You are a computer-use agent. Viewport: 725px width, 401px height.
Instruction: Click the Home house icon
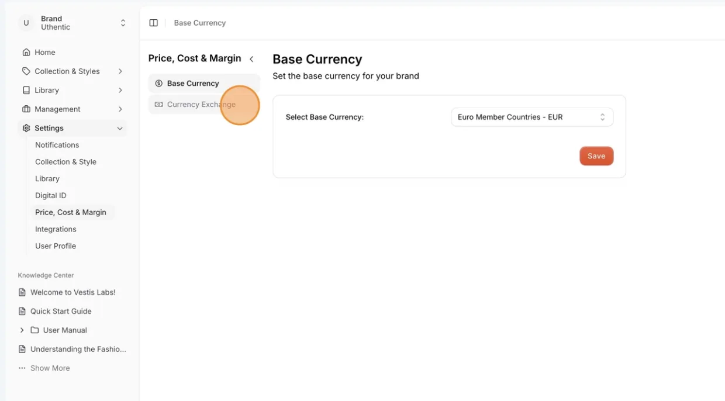(26, 53)
